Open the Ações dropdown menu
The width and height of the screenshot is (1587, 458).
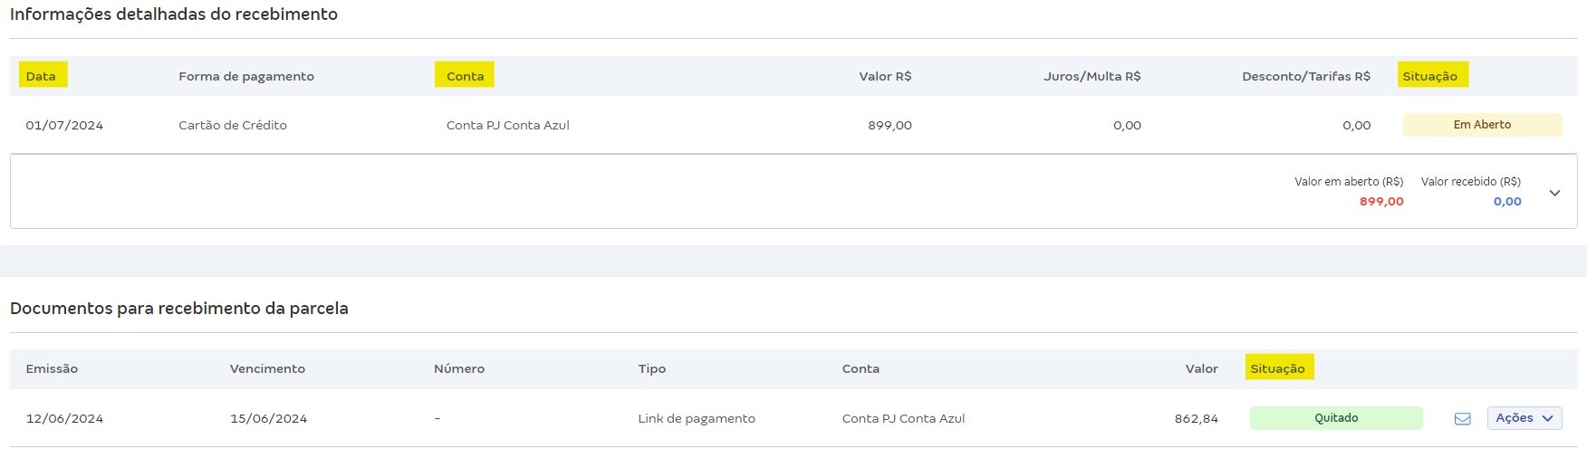[x=1524, y=418]
